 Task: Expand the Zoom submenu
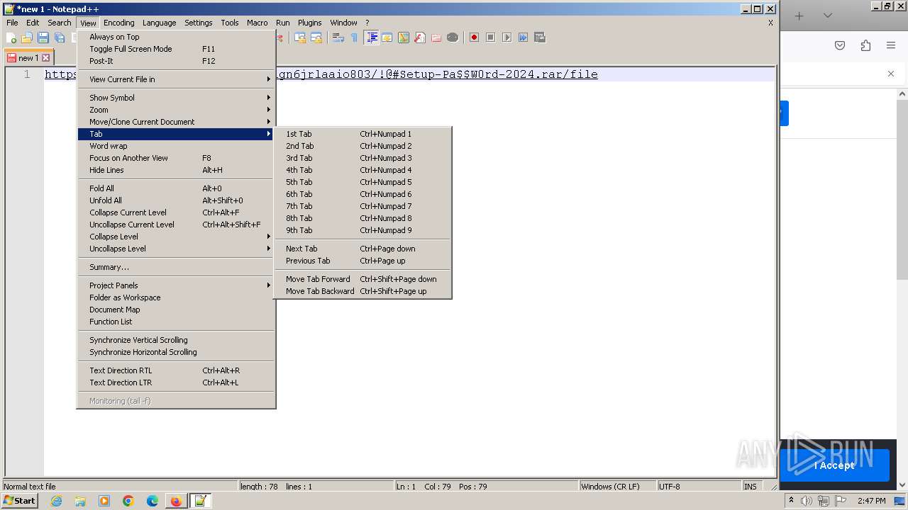point(176,110)
